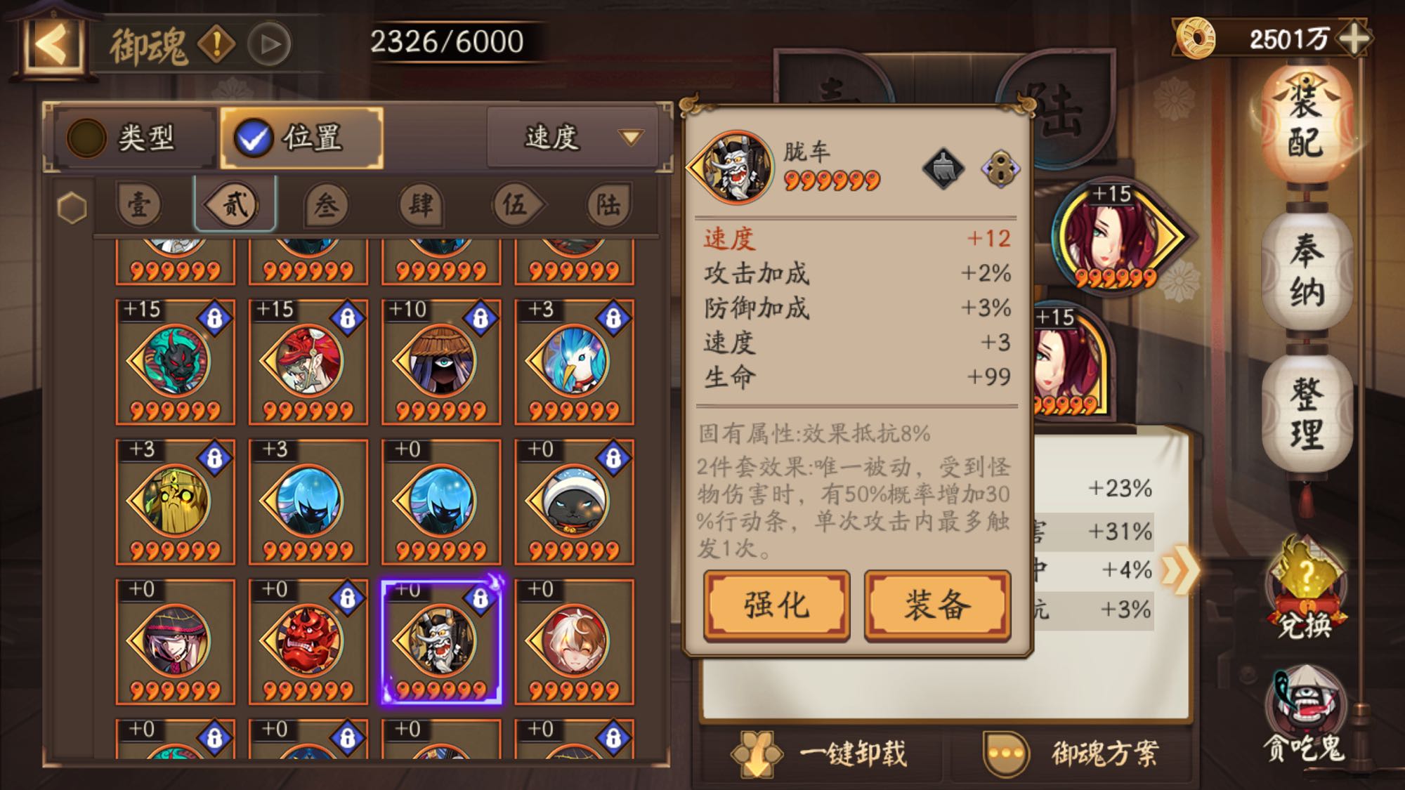The image size is (1405, 790).
Task: Switch to the slot 肆 tab
Action: point(420,205)
